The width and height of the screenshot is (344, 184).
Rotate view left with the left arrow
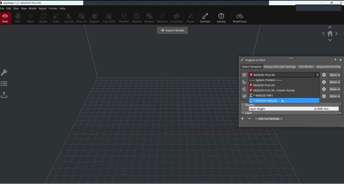[323, 34]
